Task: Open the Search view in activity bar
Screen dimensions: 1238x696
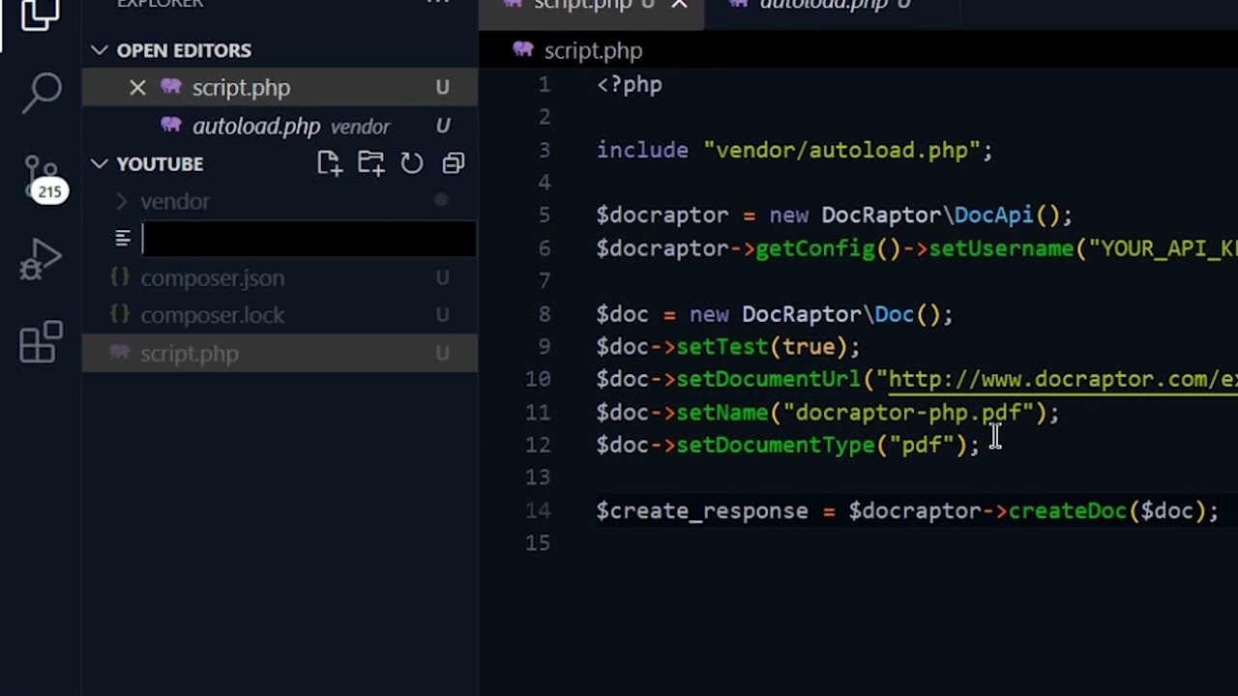Action: (x=42, y=94)
